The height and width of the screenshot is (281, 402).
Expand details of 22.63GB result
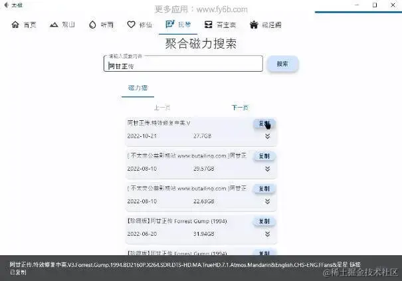267,201
